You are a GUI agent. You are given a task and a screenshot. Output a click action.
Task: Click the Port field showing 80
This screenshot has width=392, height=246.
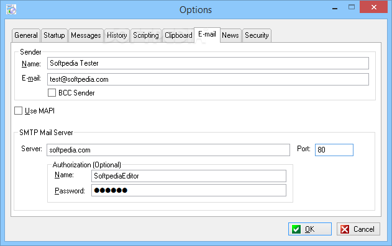334,150
